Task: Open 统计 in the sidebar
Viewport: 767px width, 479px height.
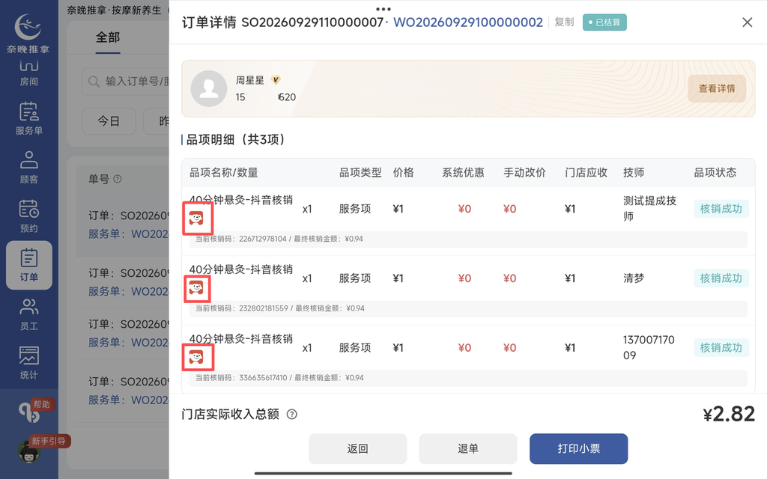Action: pyautogui.click(x=29, y=363)
